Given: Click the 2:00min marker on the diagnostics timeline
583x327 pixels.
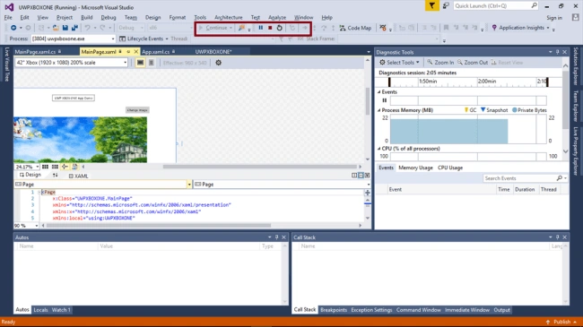Looking at the screenshot, I should tap(487, 81).
